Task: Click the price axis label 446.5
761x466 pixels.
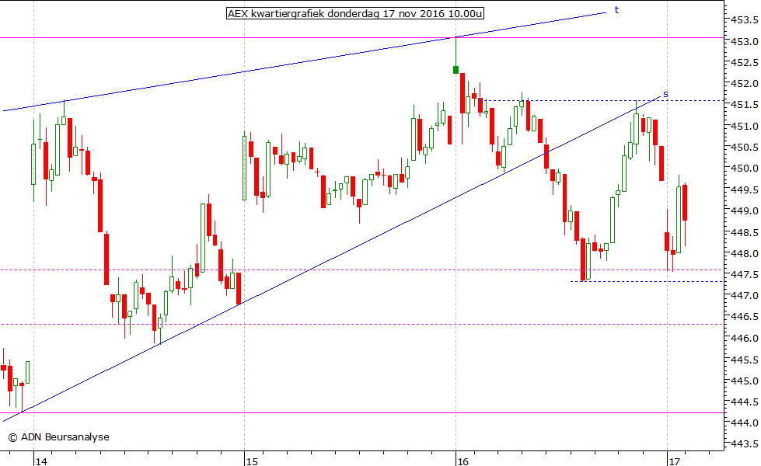Action: (745, 317)
